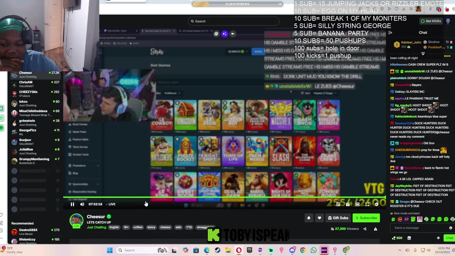Open Gunjour channel in sidebar

pos(35,142)
